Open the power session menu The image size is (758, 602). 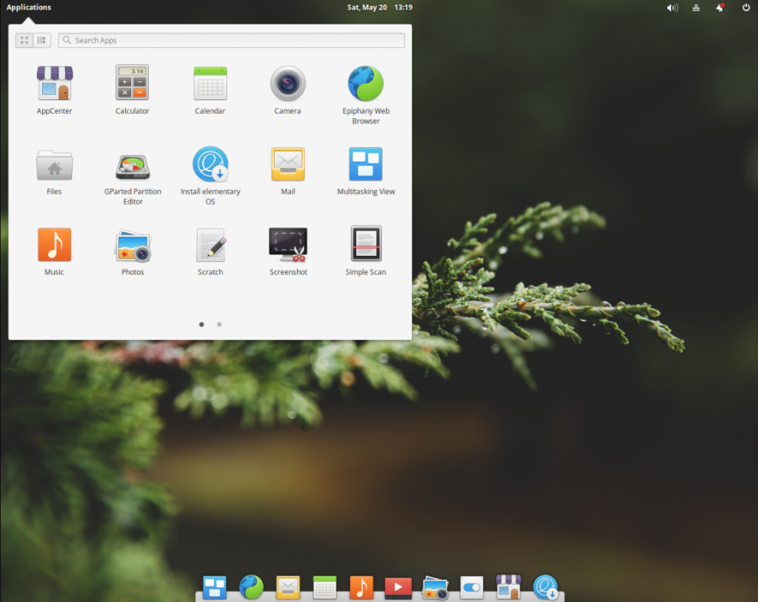pos(745,7)
